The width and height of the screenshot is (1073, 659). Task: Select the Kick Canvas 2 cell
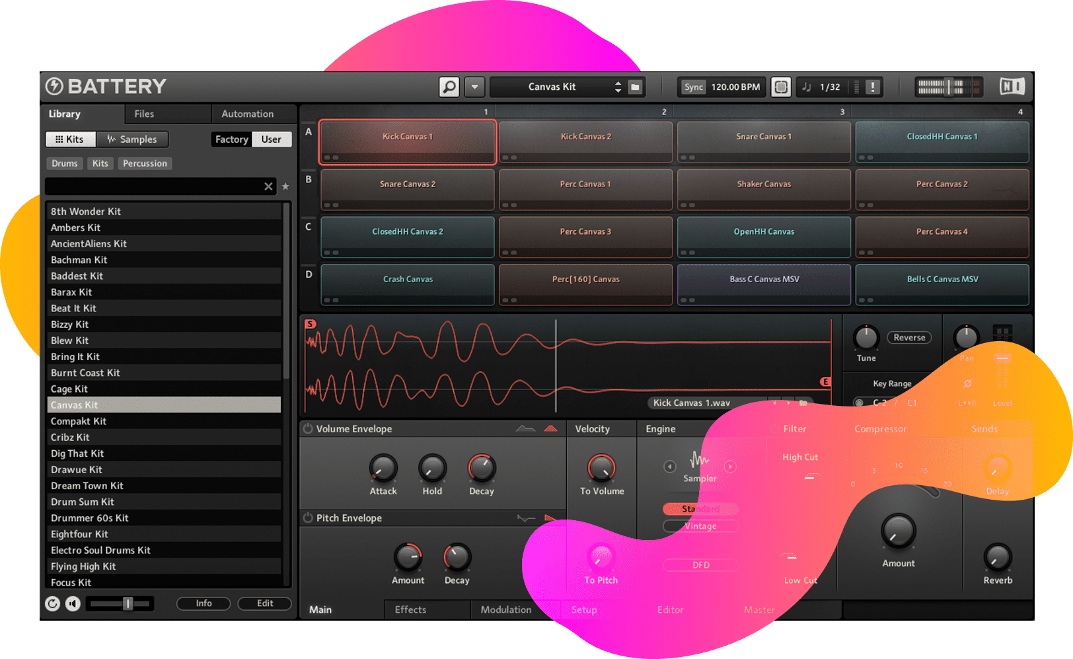[x=586, y=141]
